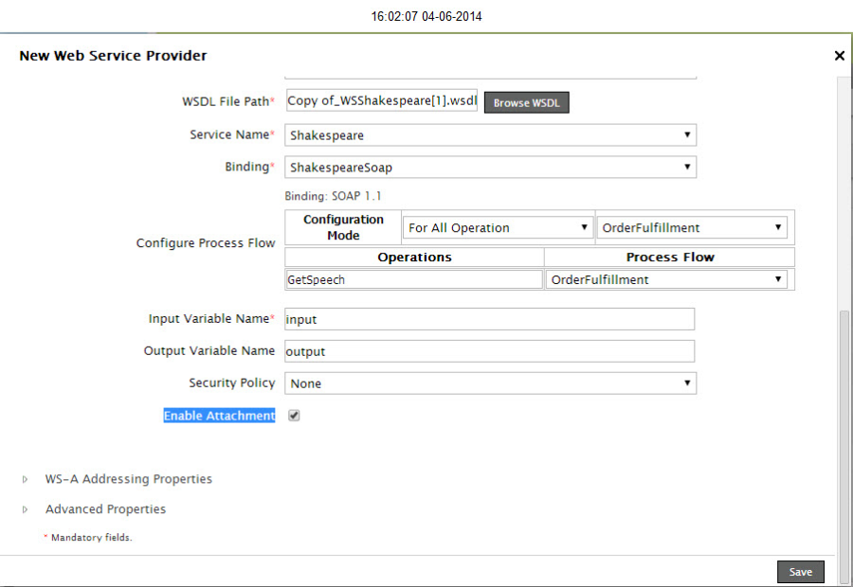Click the Process Flow column header
This screenshot has height=587, width=853.
click(x=670, y=258)
